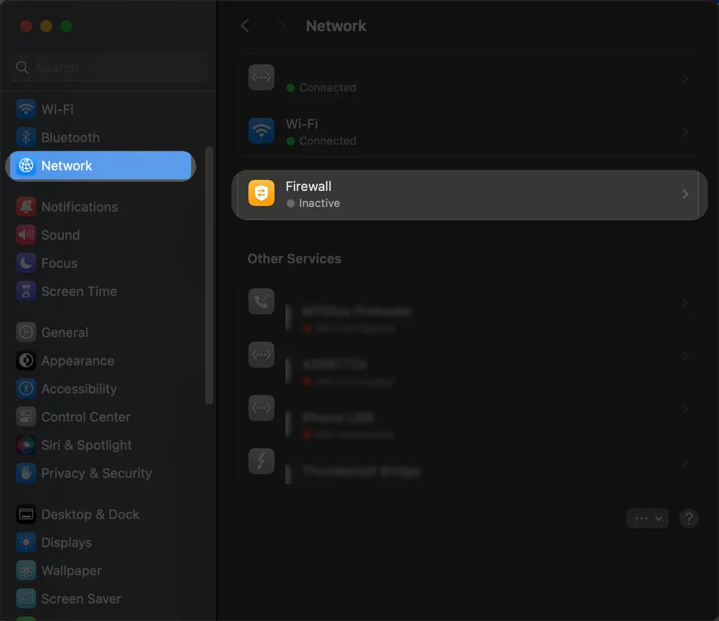719x621 pixels.
Task: Click the Network page title
Action: click(x=336, y=26)
